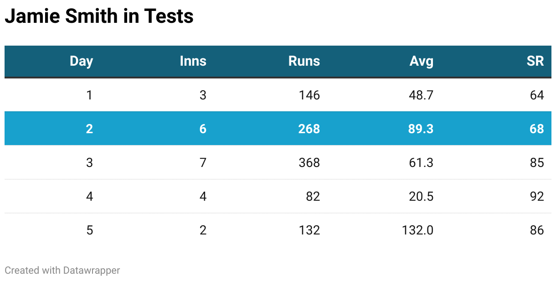Click the Day column header
This screenshot has width=556, height=281.
(x=81, y=61)
